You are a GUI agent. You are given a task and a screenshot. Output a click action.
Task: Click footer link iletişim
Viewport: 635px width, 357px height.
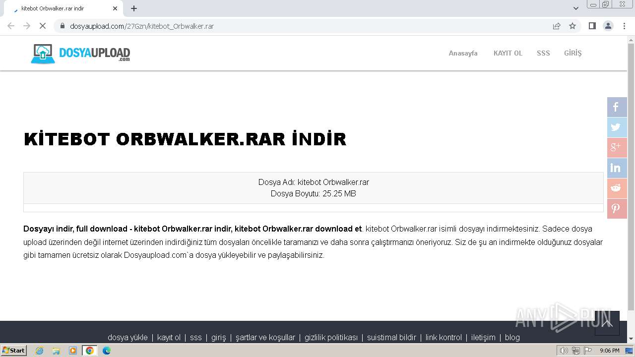(x=483, y=337)
